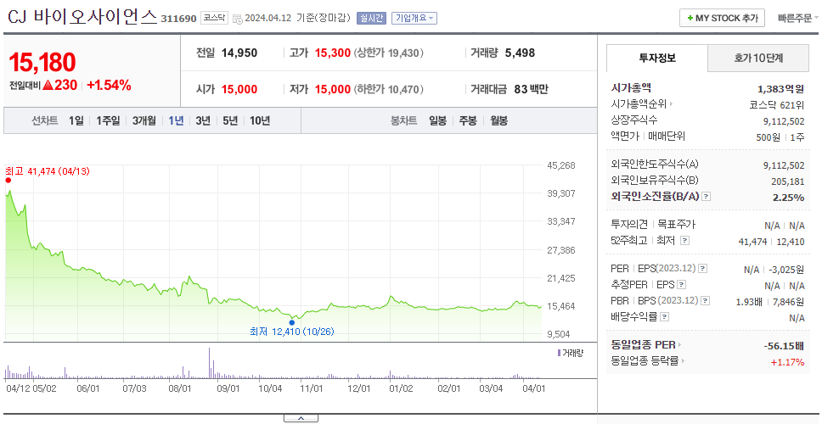Open help icon next to PBR BPS(2023.12)
Screen dimensions: 822x424
pyautogui.click(x=706, y=300)
